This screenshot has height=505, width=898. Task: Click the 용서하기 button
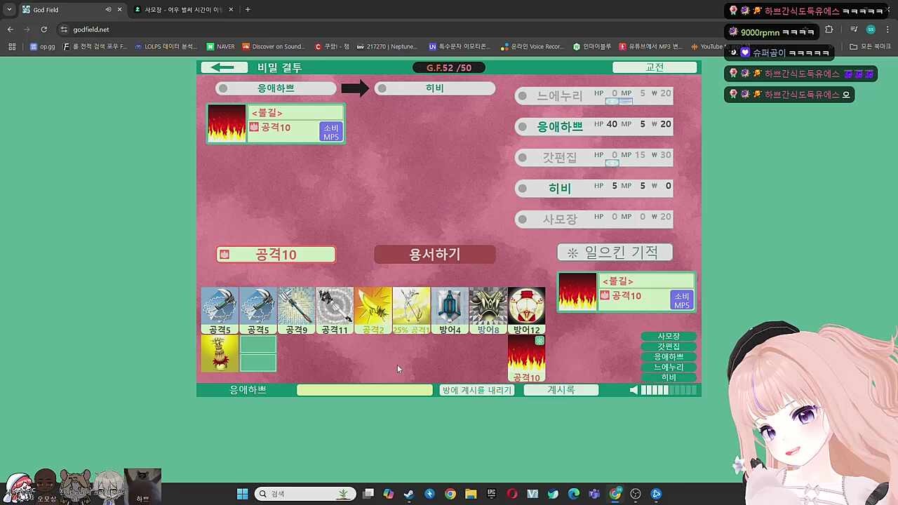tap(435, 254)
